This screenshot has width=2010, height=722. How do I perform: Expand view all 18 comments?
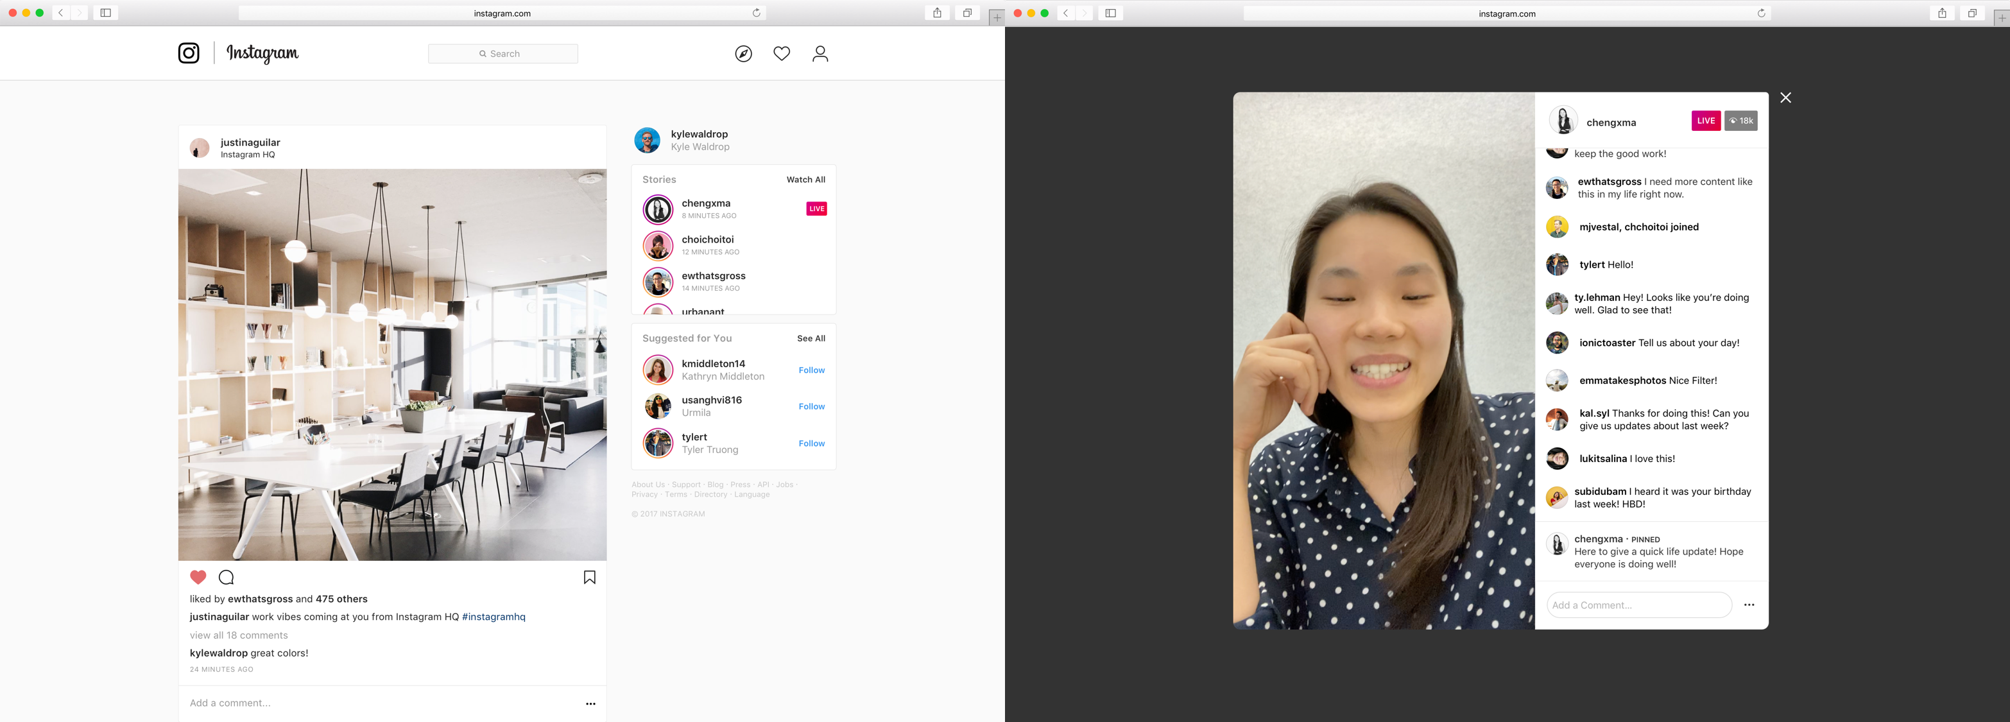tap(239, 635)
